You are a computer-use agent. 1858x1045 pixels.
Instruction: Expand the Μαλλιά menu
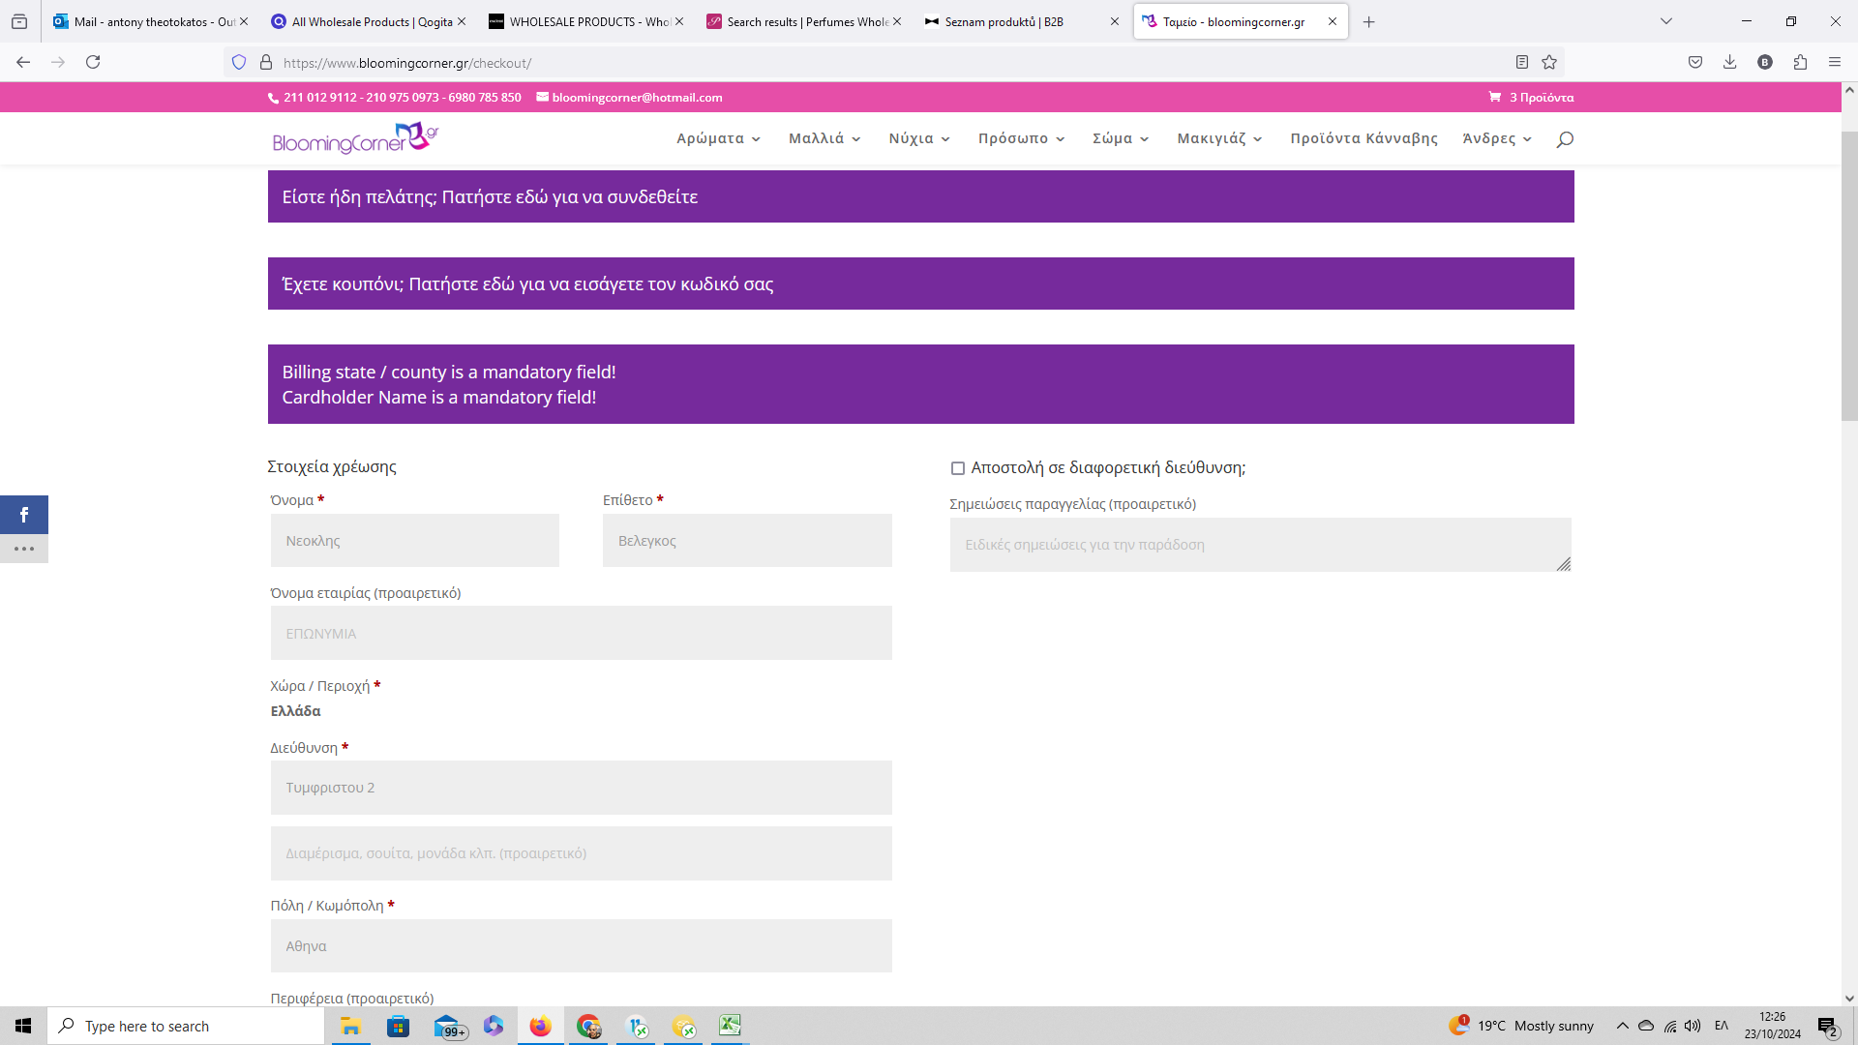tap(824, 138)
